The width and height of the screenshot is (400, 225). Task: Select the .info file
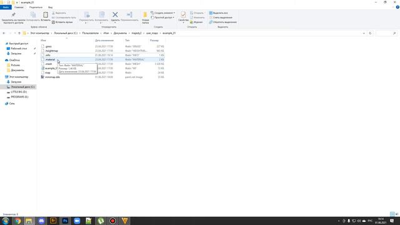coord(47,55)
